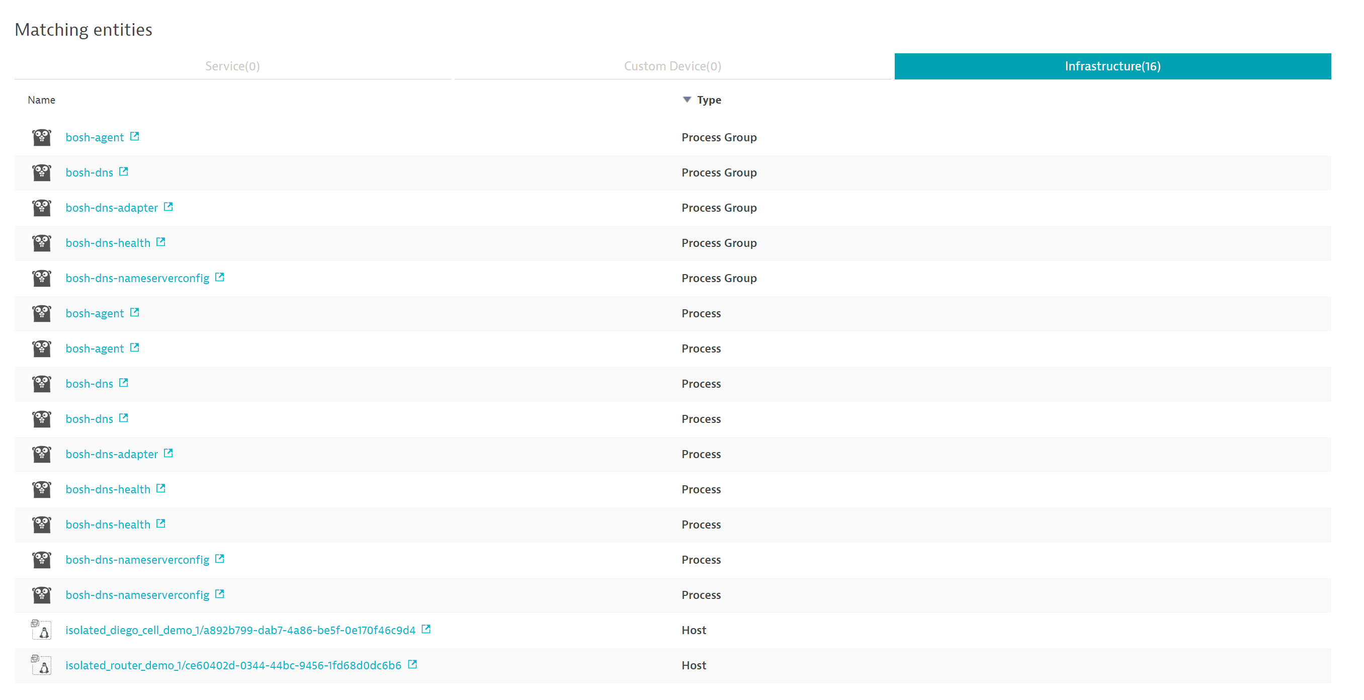Open the bosh-agent Process Group link

pos(95,138)
